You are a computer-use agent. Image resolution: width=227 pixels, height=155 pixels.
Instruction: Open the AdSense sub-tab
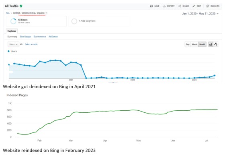53,37
